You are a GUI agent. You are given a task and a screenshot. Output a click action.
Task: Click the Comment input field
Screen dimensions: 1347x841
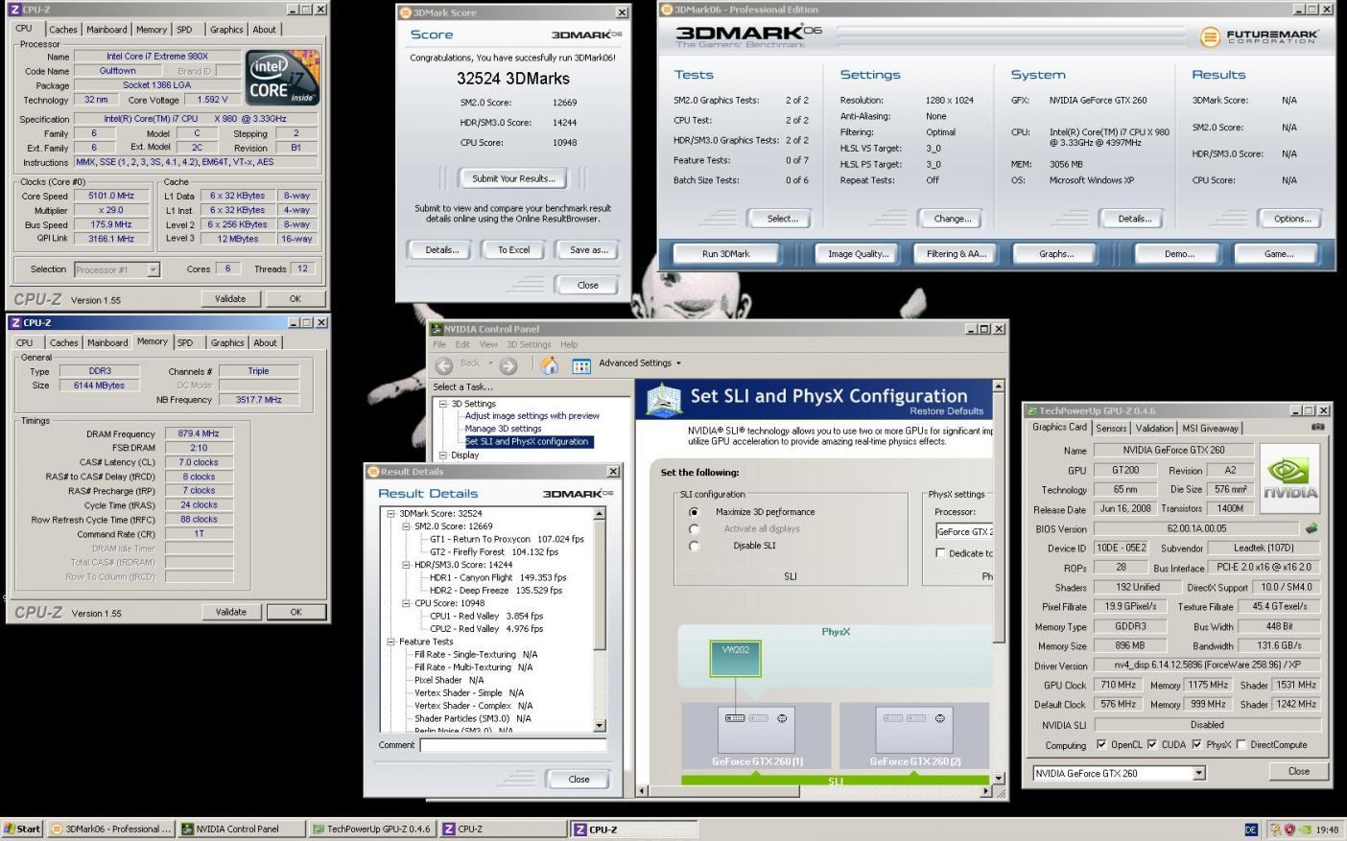pyautogui.click(x=513, y=745)
